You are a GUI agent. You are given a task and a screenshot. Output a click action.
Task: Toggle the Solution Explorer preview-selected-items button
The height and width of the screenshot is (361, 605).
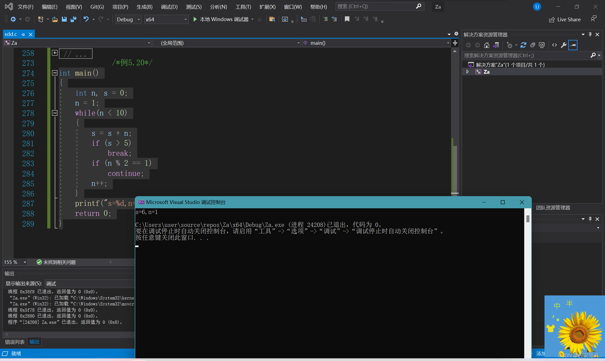click(x=573, y=45)
